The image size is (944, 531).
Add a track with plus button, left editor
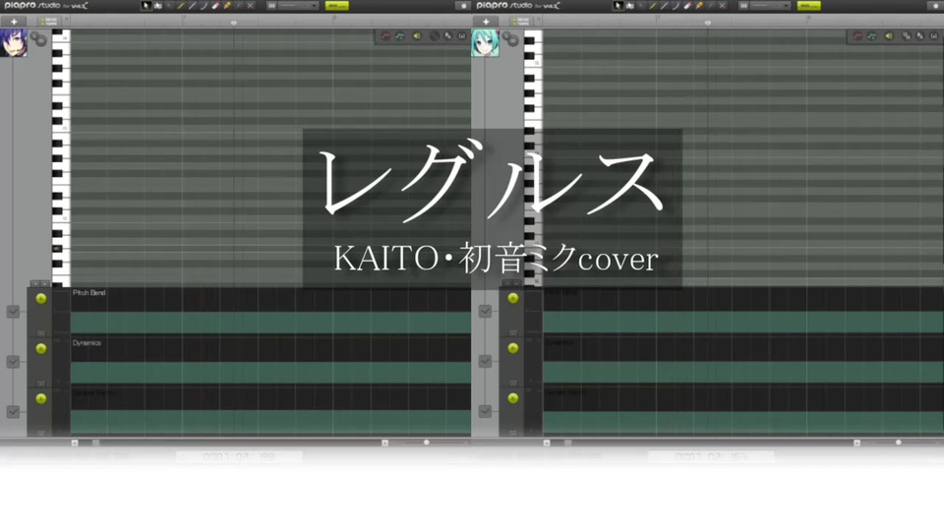pyautogui.click(x=13, y=21)
